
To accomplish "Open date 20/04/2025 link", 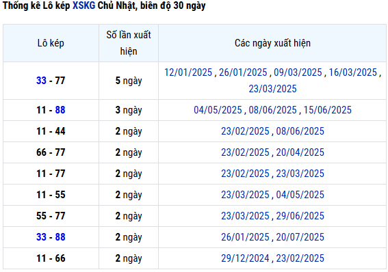I will (300, 152).
